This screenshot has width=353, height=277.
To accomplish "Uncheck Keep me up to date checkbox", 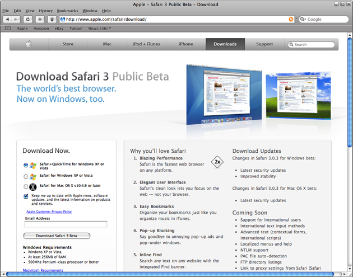I will tap(26, 196).
